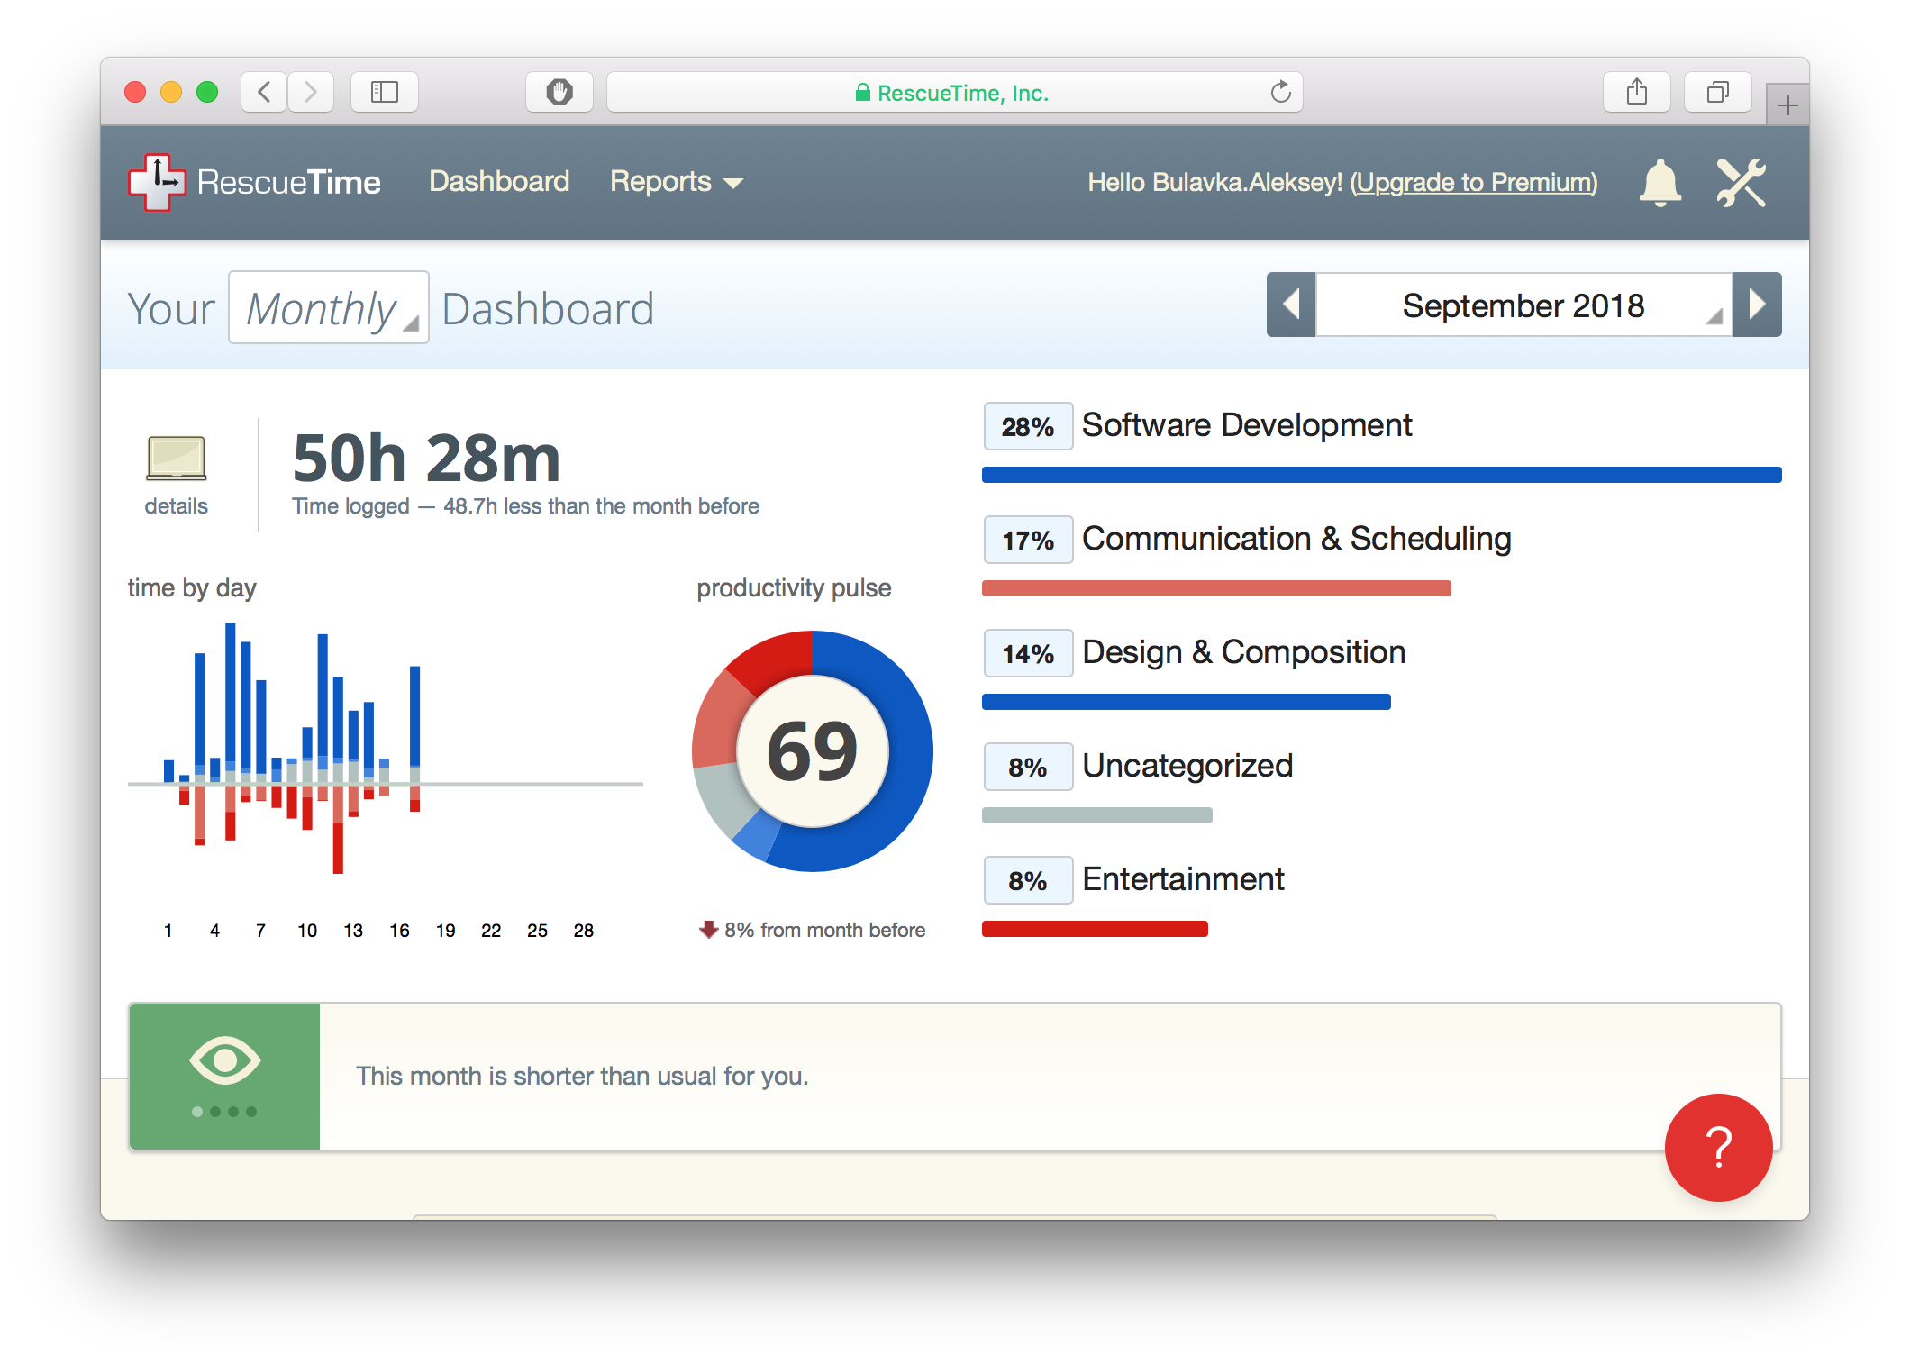The image size is (1910, 1364).
Task: Click the RescueTime logo icon
Action: [x=157, y=182]
